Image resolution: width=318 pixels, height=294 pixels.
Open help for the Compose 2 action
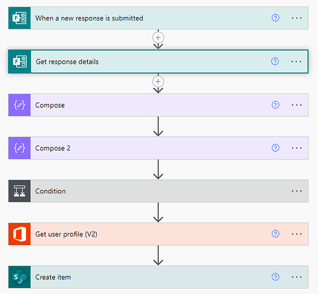(276, 148)
